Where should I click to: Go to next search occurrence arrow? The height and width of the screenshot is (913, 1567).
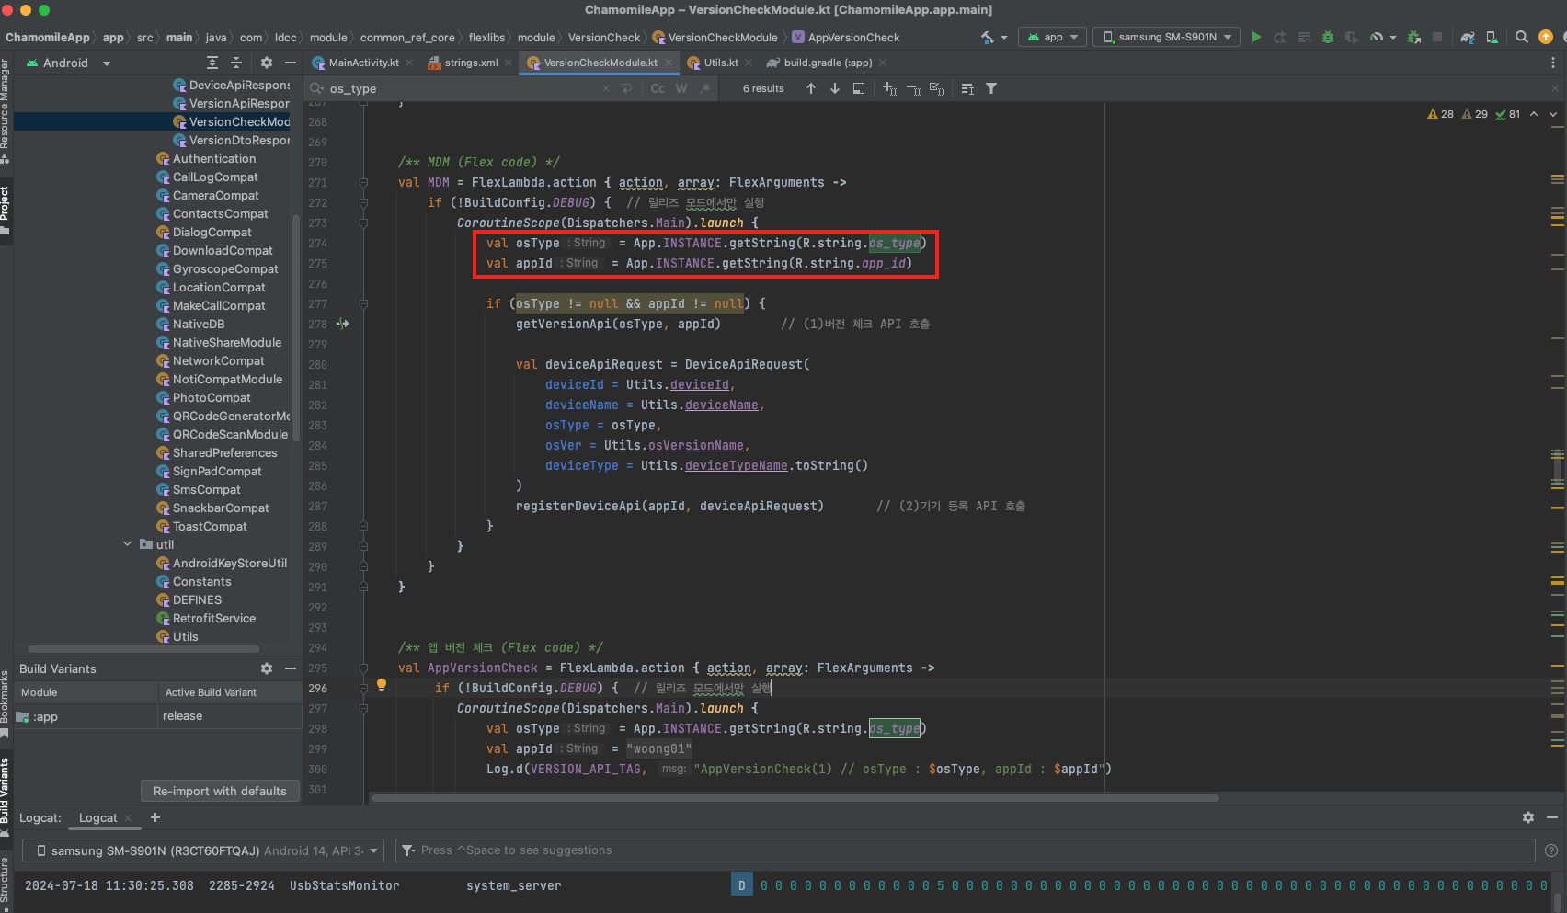(835, 88)
